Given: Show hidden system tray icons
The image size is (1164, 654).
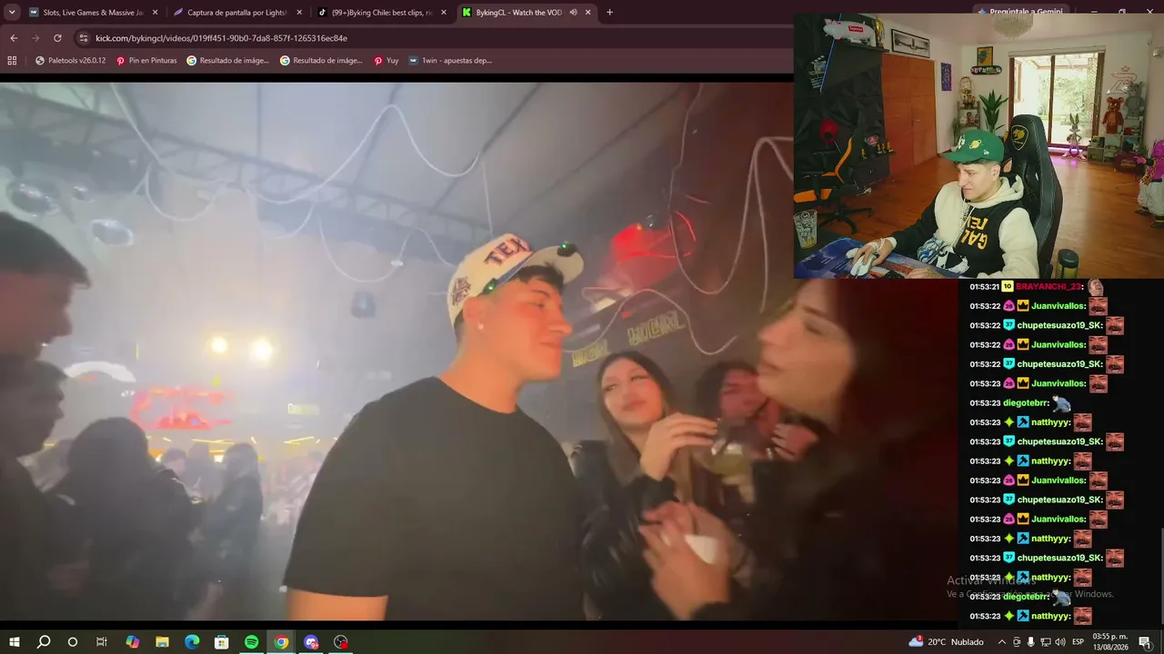Looking at the screenshot, I should click(x=1002, y=642).
